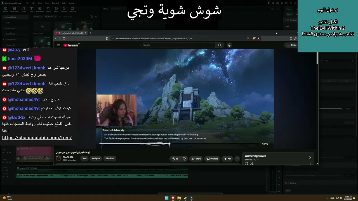Select the Media panel icon in Filmora
Image resolution: width=358 pixels, height=201 pixels.
coord(6,10)
